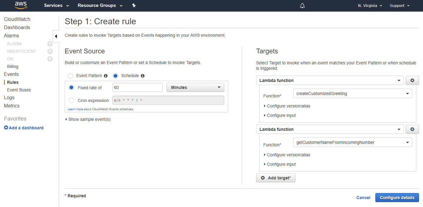Expand Show sample event(s)

click(88, 119)
